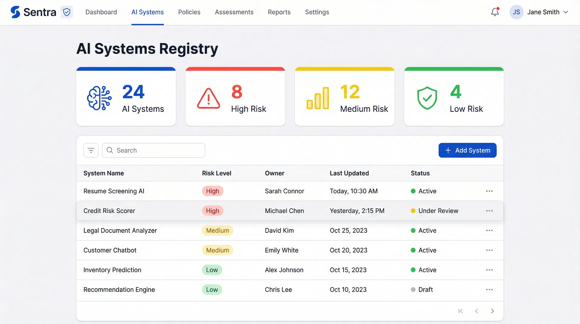
Task: Click the warning triangle on the High Risk card
Action: (x=208, y=98)
